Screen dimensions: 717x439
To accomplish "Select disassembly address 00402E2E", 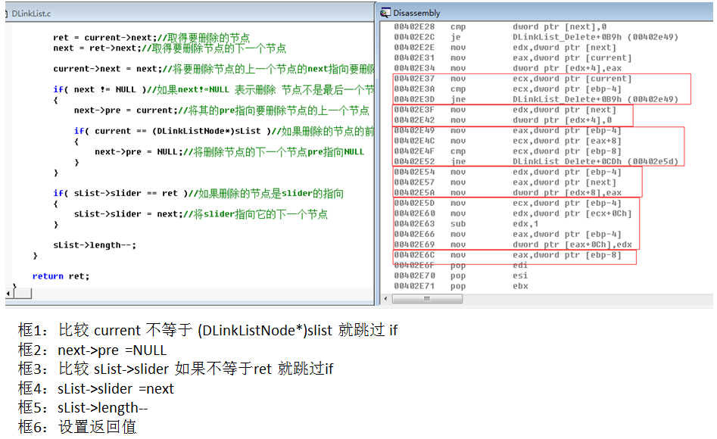I will tap(414, 48).
